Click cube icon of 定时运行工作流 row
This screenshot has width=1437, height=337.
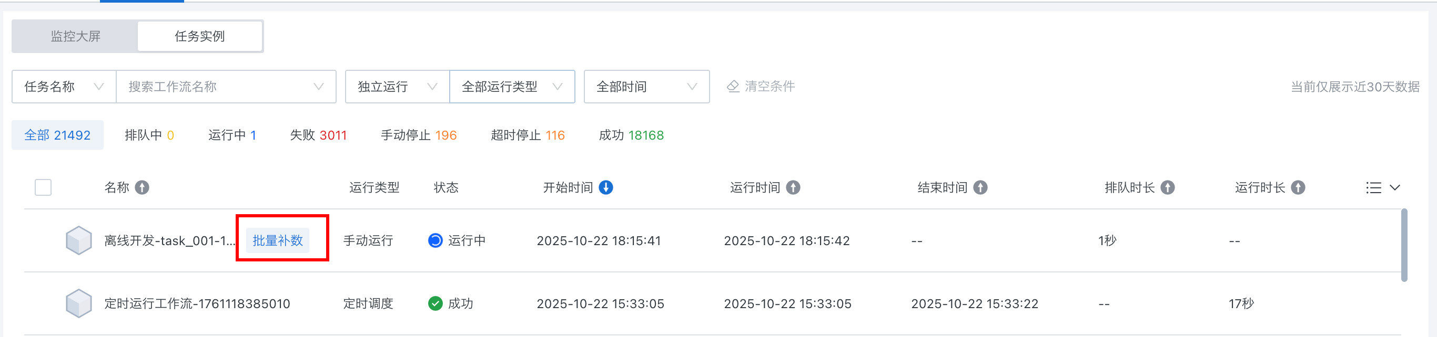[x=79, y=303]
